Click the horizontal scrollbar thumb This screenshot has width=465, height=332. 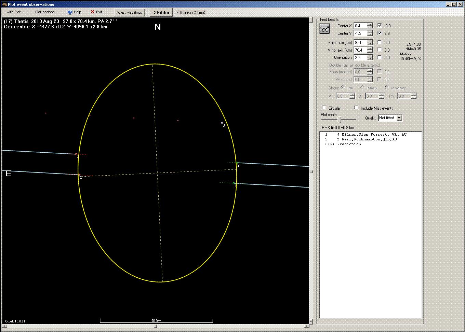[x=155, y=326]
